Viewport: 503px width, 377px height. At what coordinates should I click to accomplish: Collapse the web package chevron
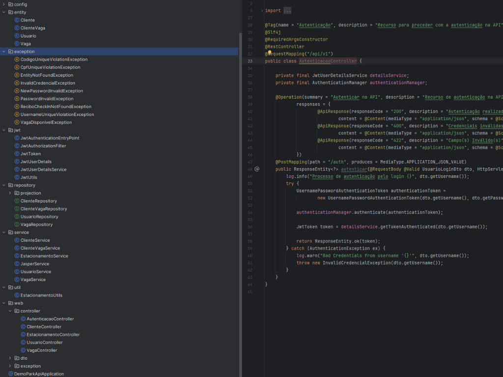4,303
